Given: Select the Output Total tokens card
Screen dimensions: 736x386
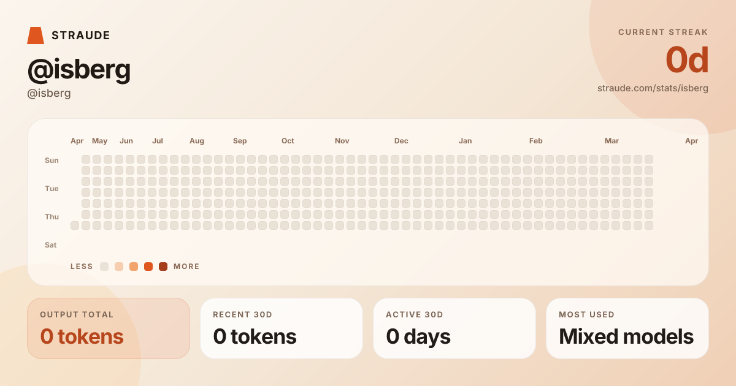Looking at the screenshot, I should [x=109, y=328].
